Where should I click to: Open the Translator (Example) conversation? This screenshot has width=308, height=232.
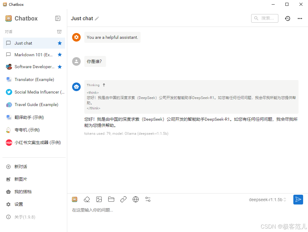[x=34, y=79]
